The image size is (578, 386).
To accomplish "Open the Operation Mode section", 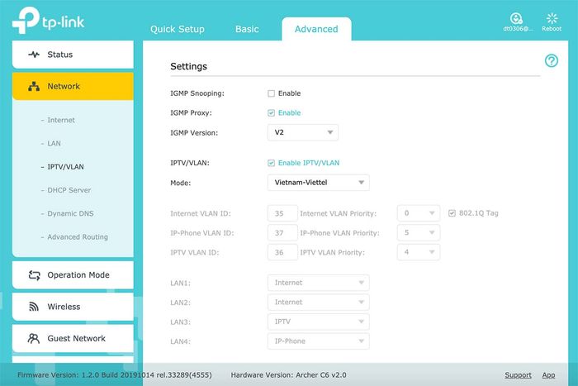I will coord(73,275).
